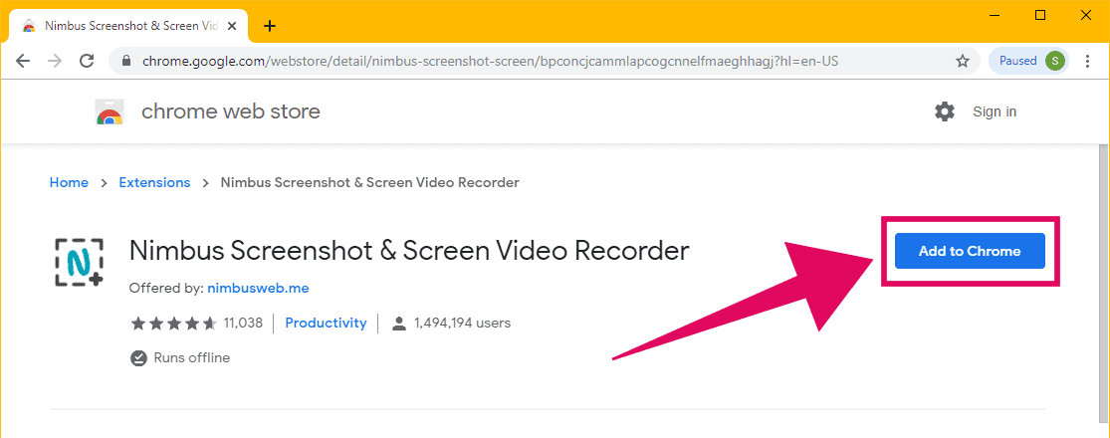This screenshot has height=438, width=1110.
Task: Click the browser forward arrow
Action: click(55, 61)
